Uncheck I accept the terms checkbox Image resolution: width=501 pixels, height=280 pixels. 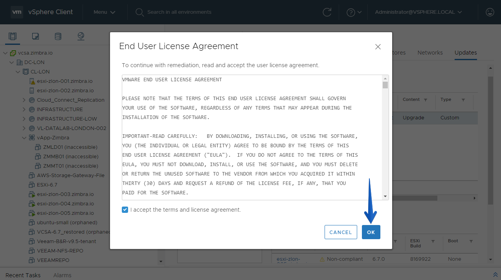125,210
